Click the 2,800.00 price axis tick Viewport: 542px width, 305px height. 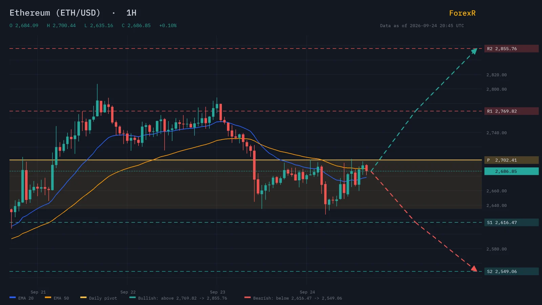coord(497,89)
